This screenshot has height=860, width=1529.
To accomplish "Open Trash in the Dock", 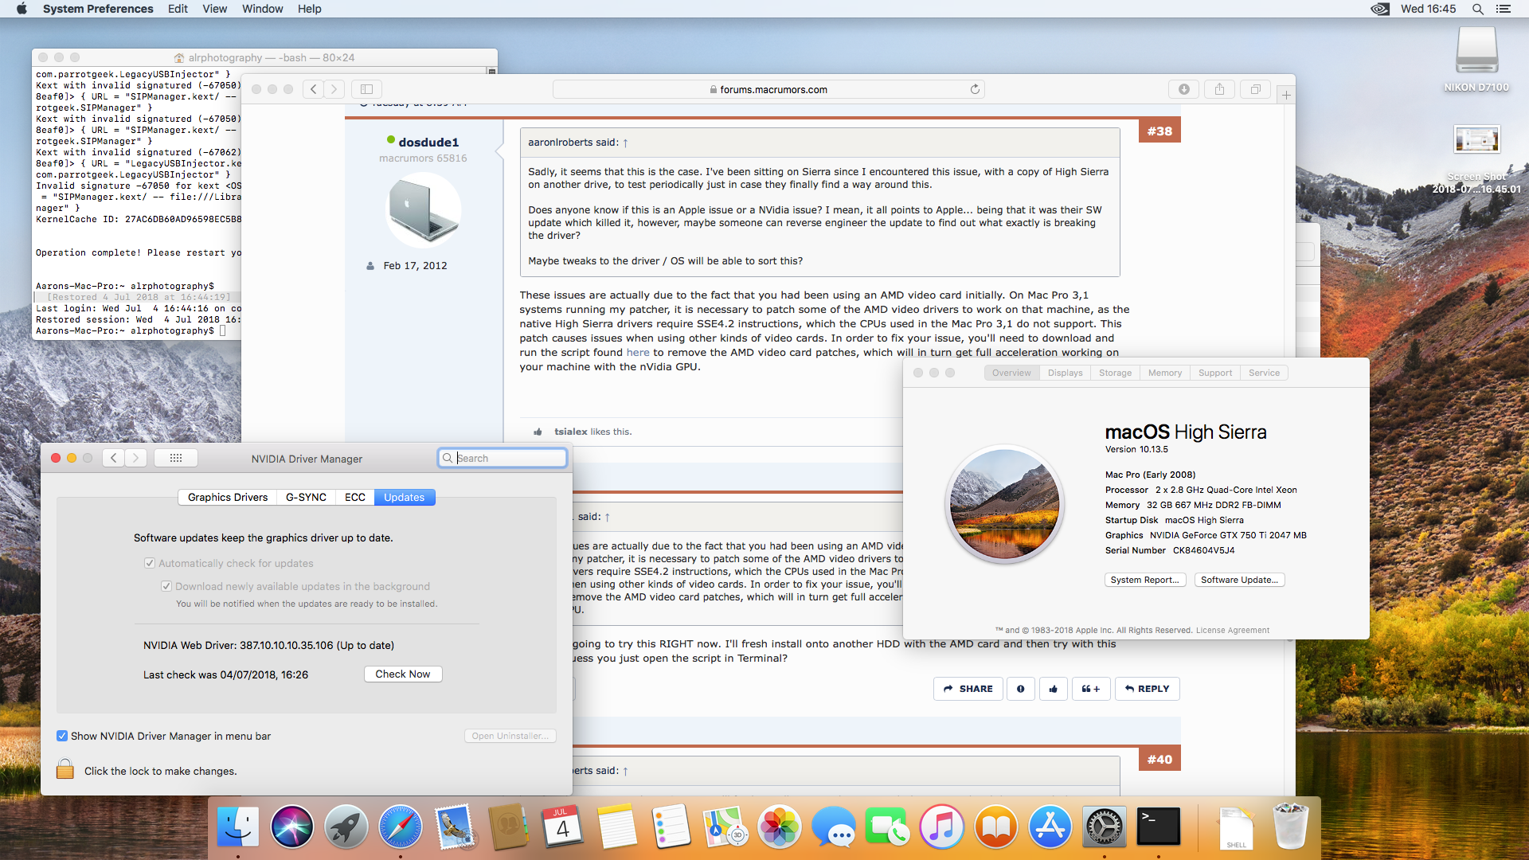I will point(1290,827).
